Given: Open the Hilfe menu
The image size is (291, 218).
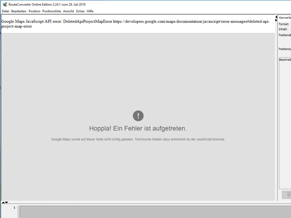Looking at the screenshot, I should pos(90,11).
